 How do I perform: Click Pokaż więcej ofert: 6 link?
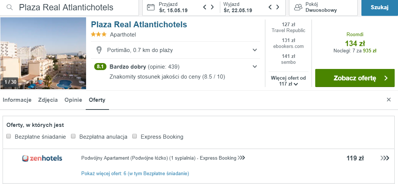tap(135, 173)
